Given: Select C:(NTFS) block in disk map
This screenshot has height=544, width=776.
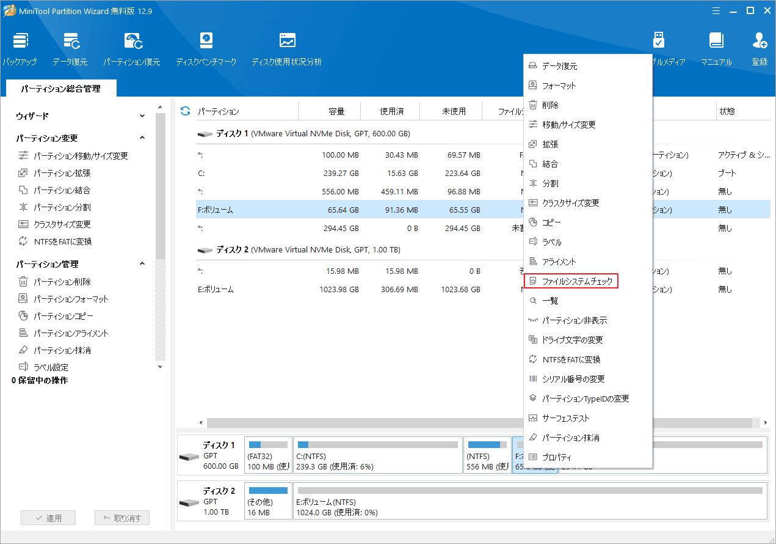Looking at the screenshot, I should (x=377, y=455).
